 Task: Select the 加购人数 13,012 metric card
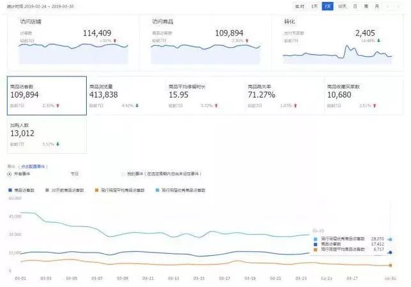(x=47, y=135)
